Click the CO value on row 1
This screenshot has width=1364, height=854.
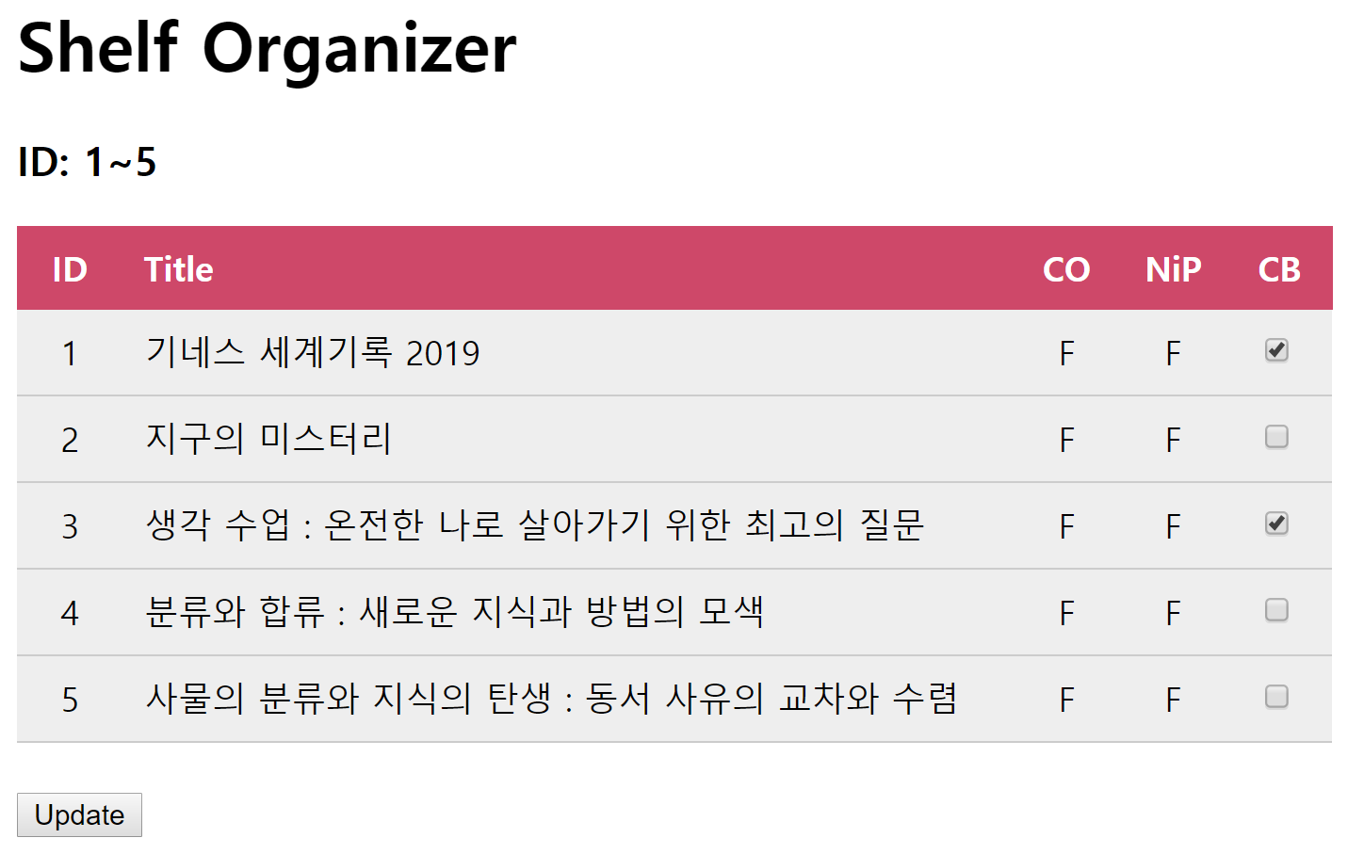point(1065,351)
